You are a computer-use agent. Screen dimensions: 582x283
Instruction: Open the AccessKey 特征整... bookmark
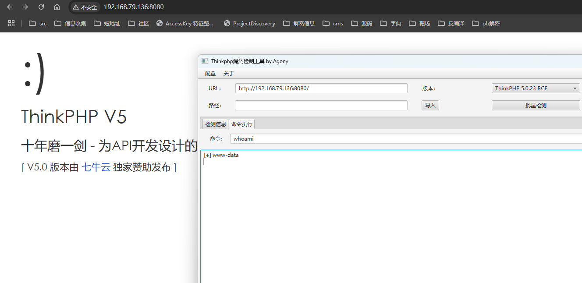pyautogui.click(x=185, y=23)
